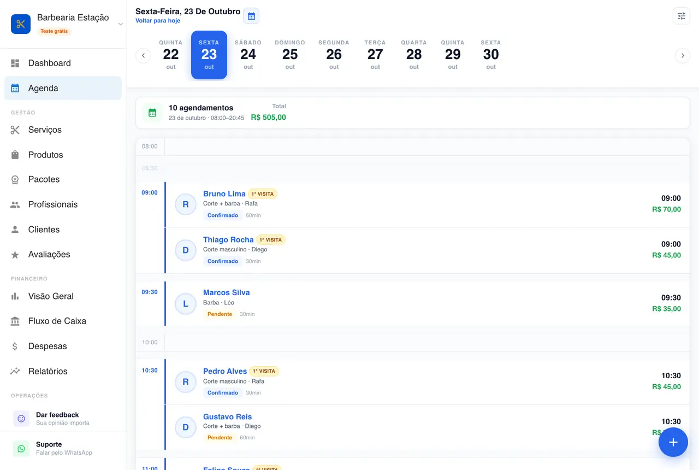Click the Voltar para hoje link
This screenshot has height=470, width=699.
tap(158, 21)
